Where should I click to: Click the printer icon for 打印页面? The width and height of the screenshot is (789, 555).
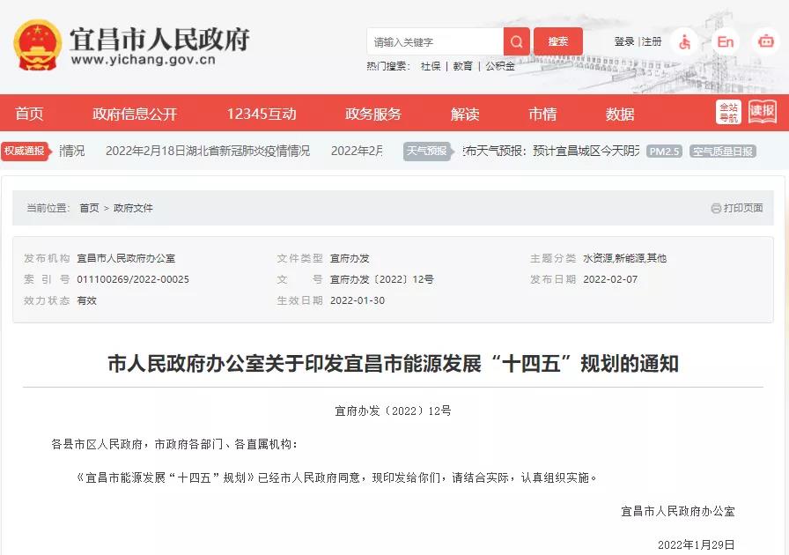point(716,209)
